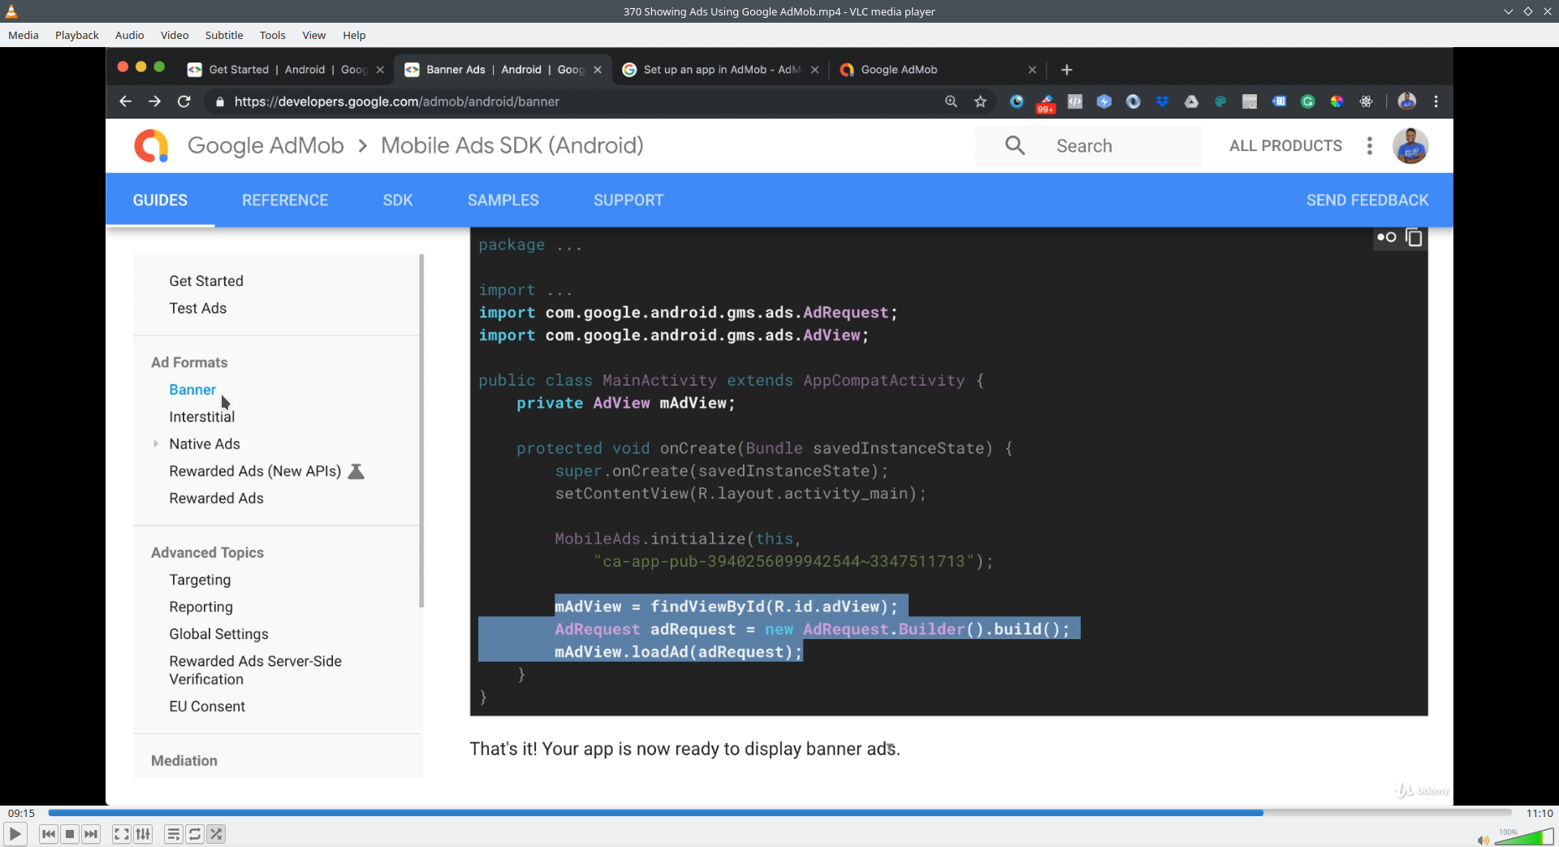Open a new browser tab
Image resolution: width=1559 pixels, height=847 pixels.
1067,70
